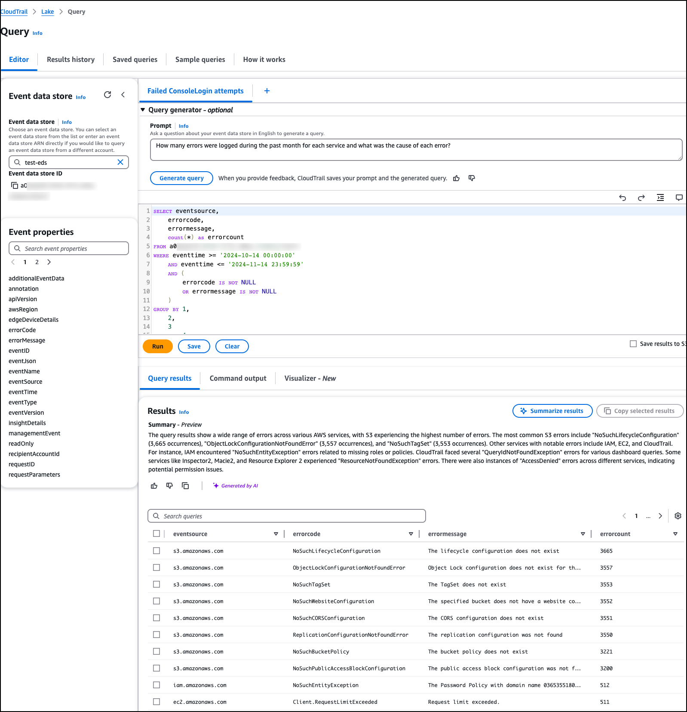This screenshot has width=687, height=712.
Task: Enable Save results to S3 checkbox
Action: point(633,344)
